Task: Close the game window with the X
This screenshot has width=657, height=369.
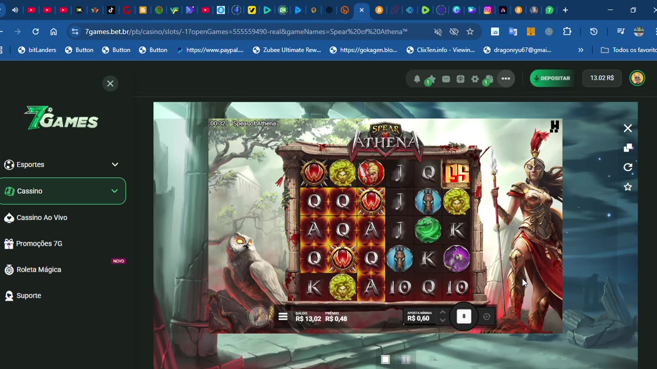Action: (628, 128)
